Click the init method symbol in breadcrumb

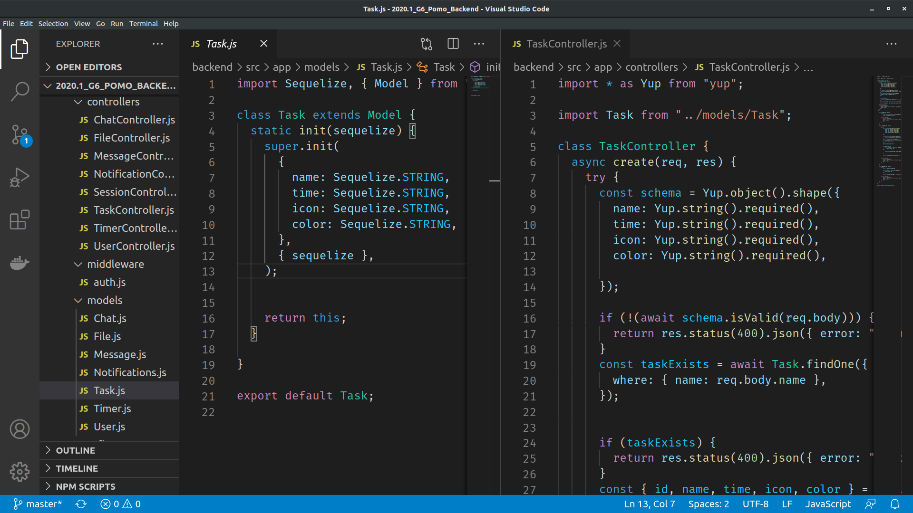(x=485, y=67)
